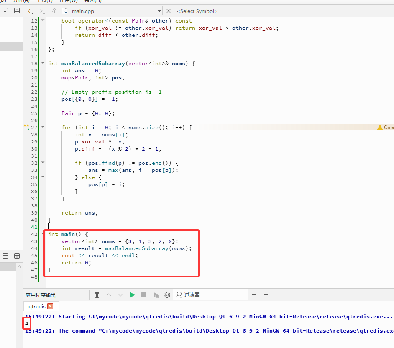Toggle the file lock icon

pyautogui.click(x=53, y=11)
